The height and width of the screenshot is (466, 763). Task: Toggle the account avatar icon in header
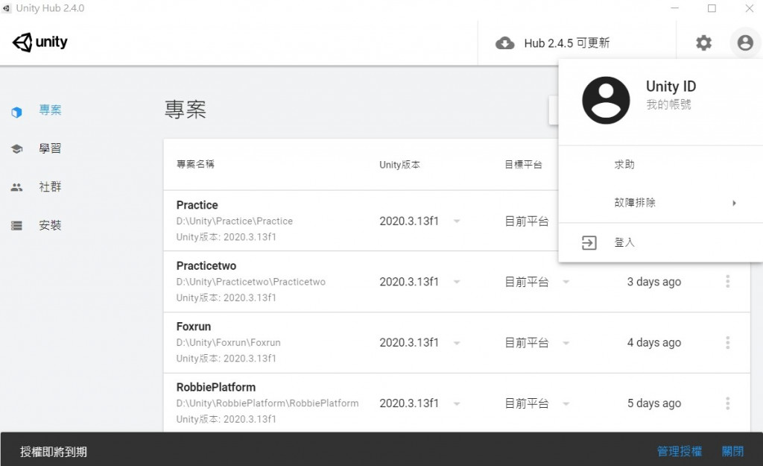pos(745,42)
